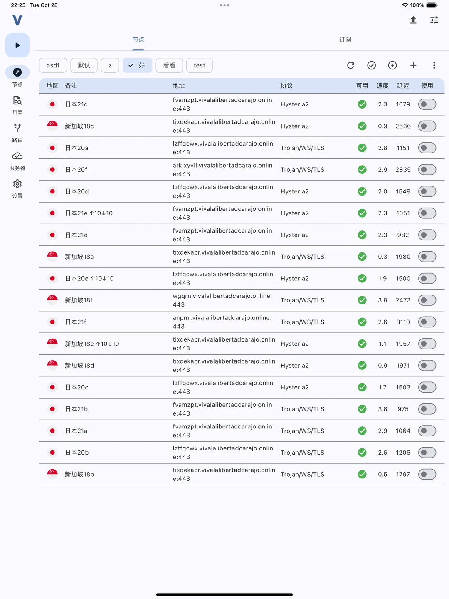Select the 看看 group chip
This screenshot has width=449, height=599.
click(169, 65)
